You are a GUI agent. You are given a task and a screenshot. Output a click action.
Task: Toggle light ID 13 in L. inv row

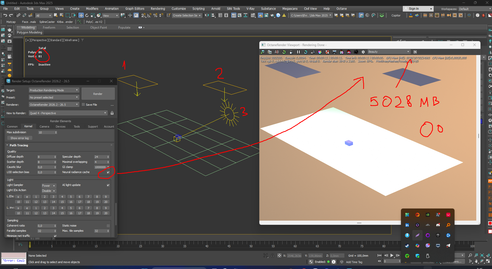45,213
